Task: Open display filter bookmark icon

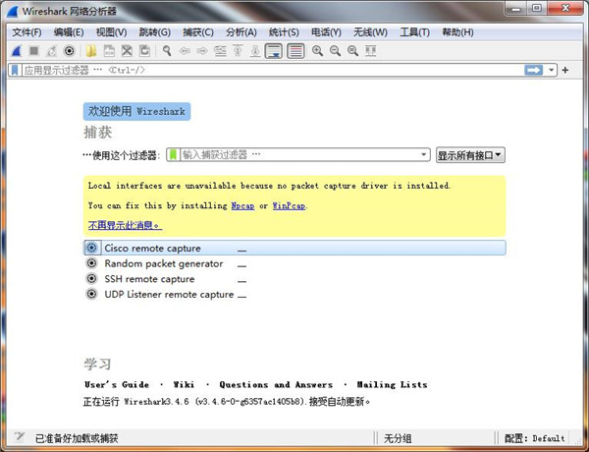Action: [15, 70]
